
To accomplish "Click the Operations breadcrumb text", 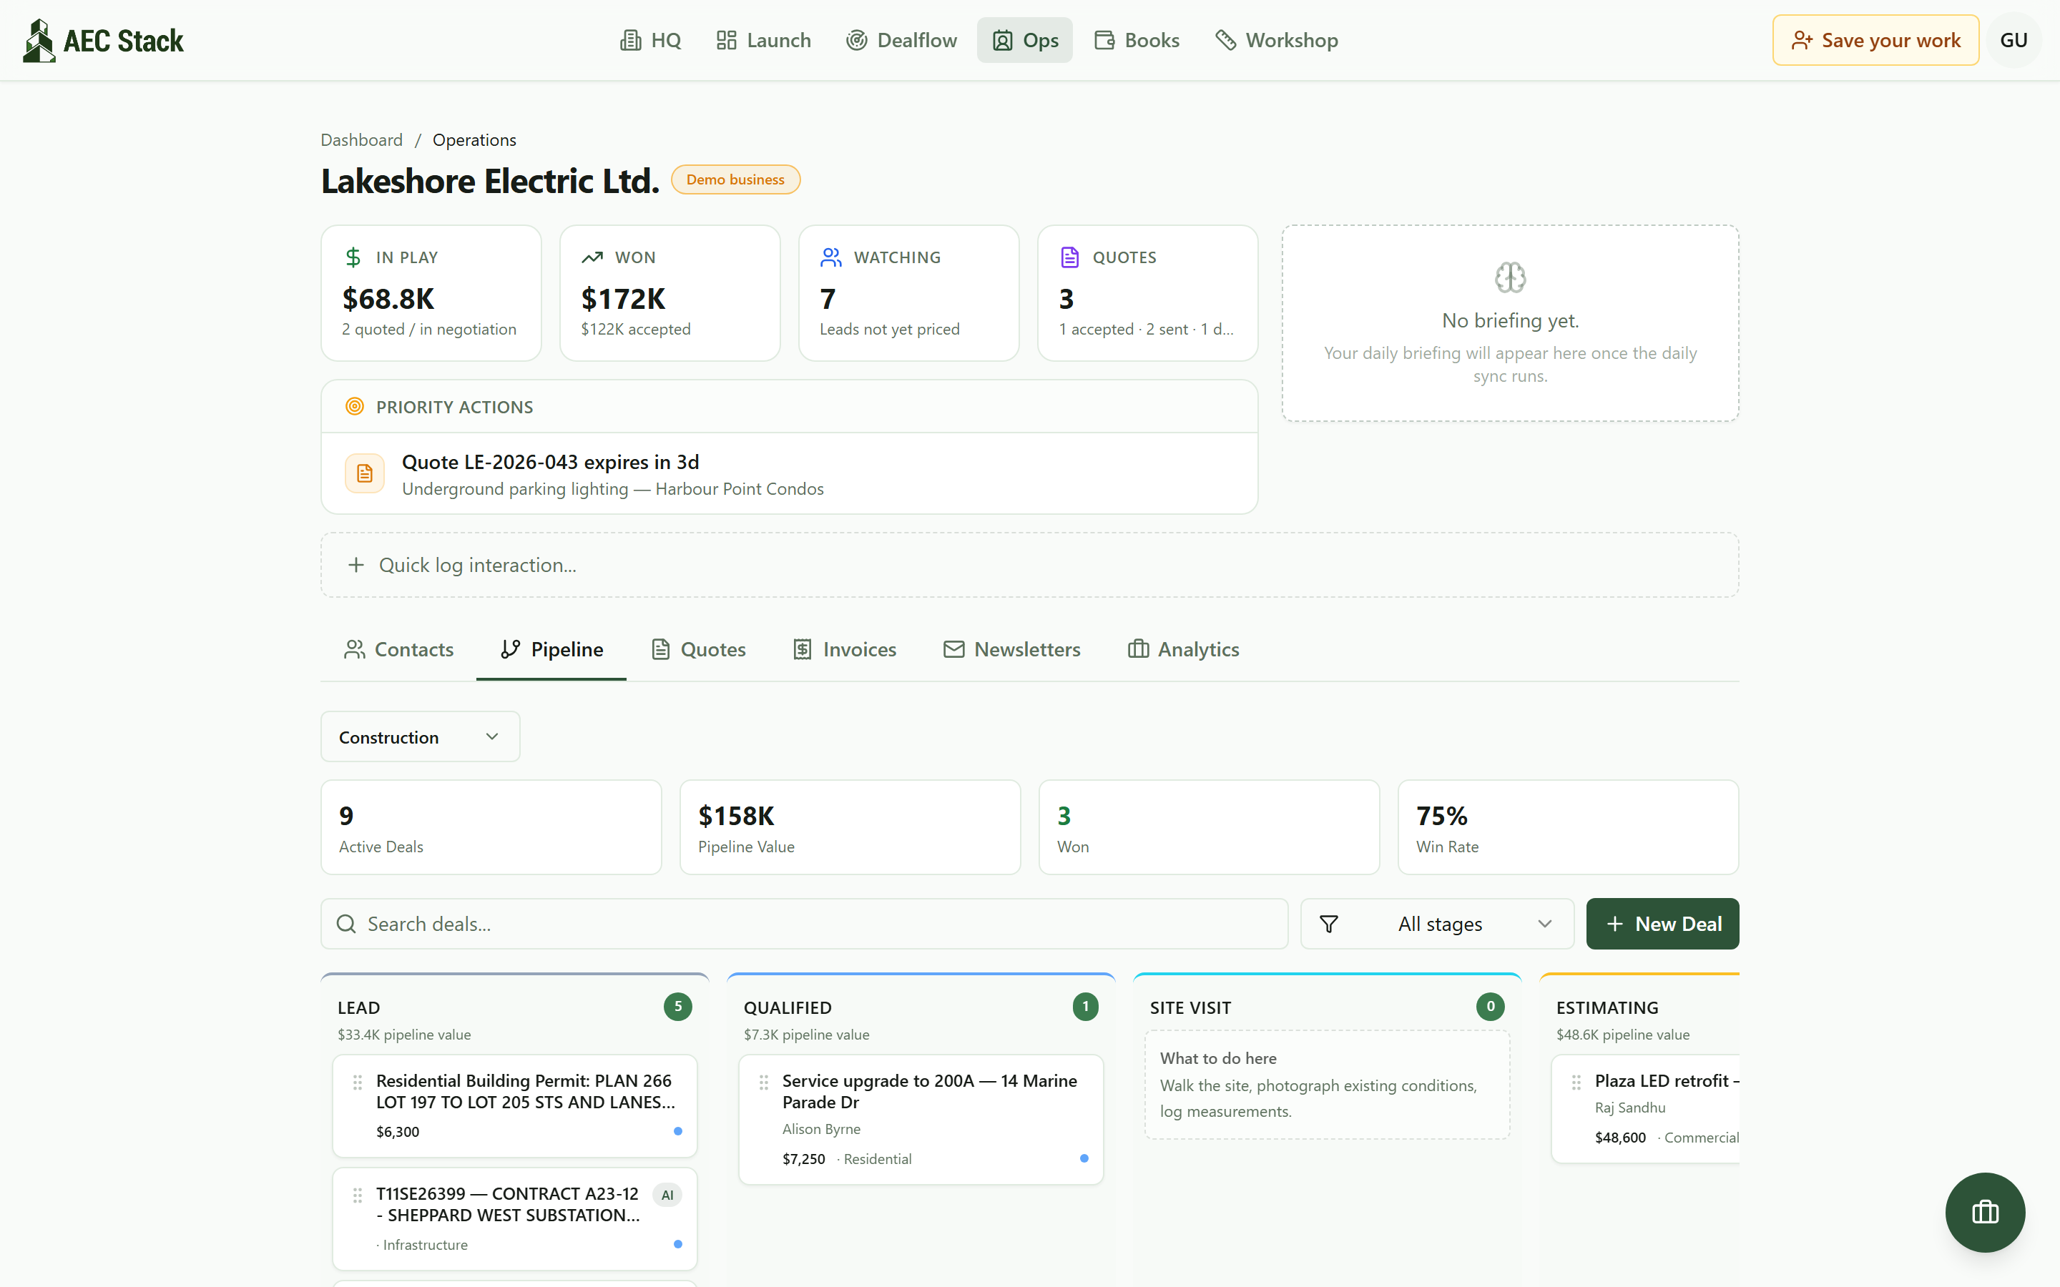I will click(x=474, y=139).
